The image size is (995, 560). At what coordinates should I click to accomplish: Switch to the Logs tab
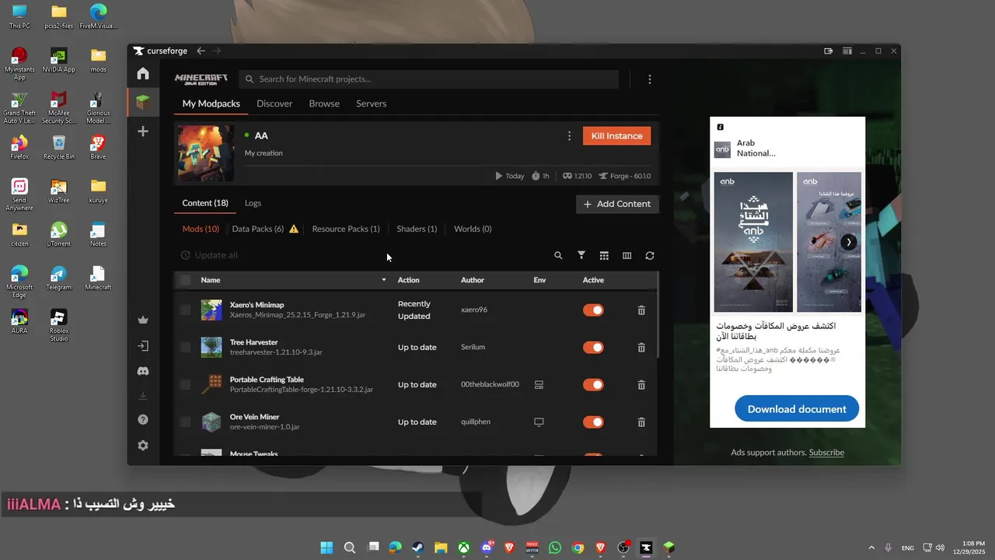[253, 203]
